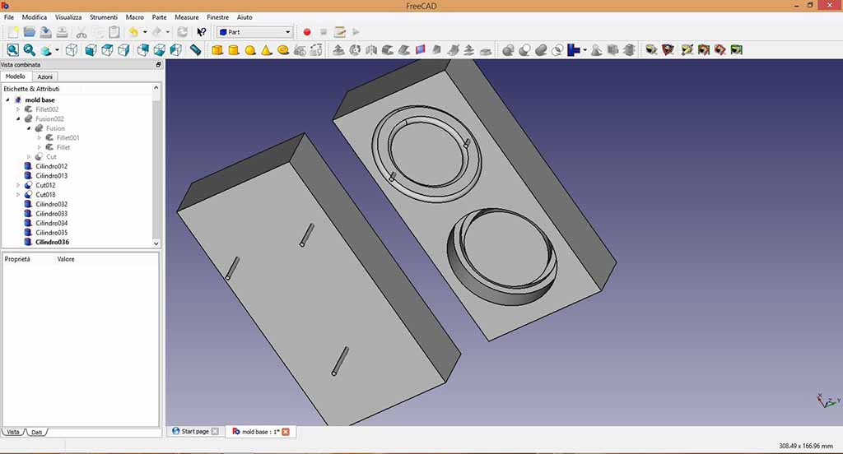
Task: Click the Revolve tool icon
Action: pyautogui.click(x=355, y=50)
